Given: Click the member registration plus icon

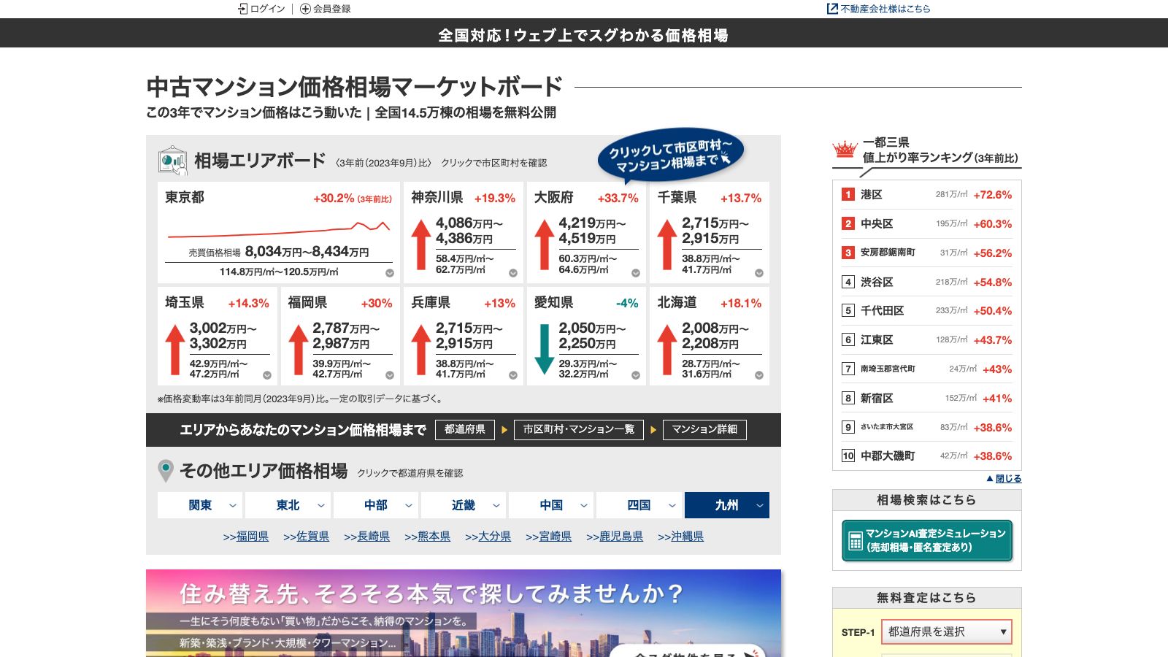Looking at the screenshot, I should tap(305, 9).
